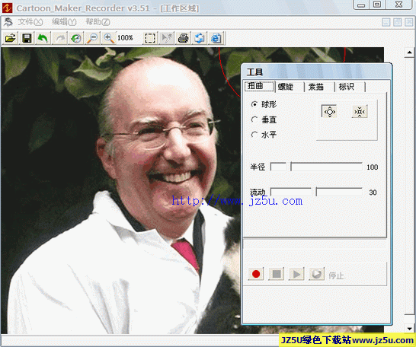Activate the dashed rectangle selection tool
This screenshot has width=416, height=347.
click(x=150, y=38)
